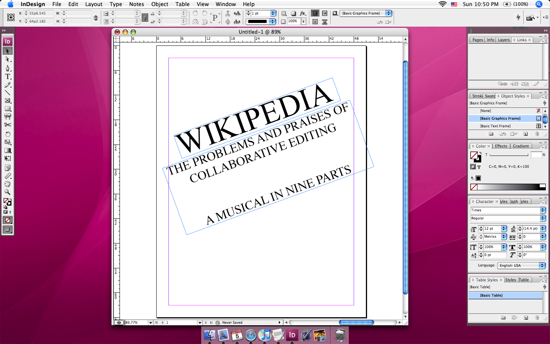Open Safari from the Dock
The width and height of the screenshot is (550, 344).
coord(251,335)
